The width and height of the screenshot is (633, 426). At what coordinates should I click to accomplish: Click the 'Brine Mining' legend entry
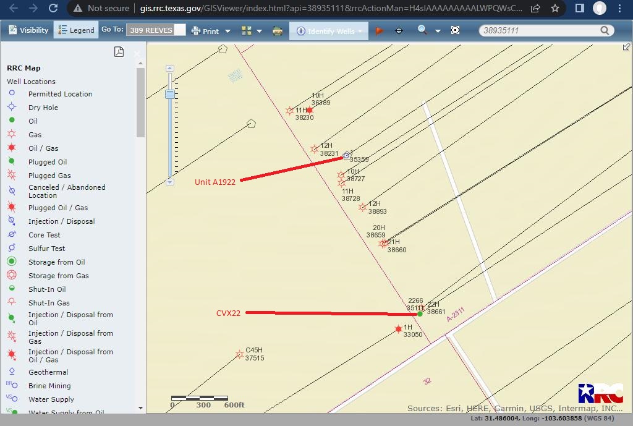(x=49, y=386)
